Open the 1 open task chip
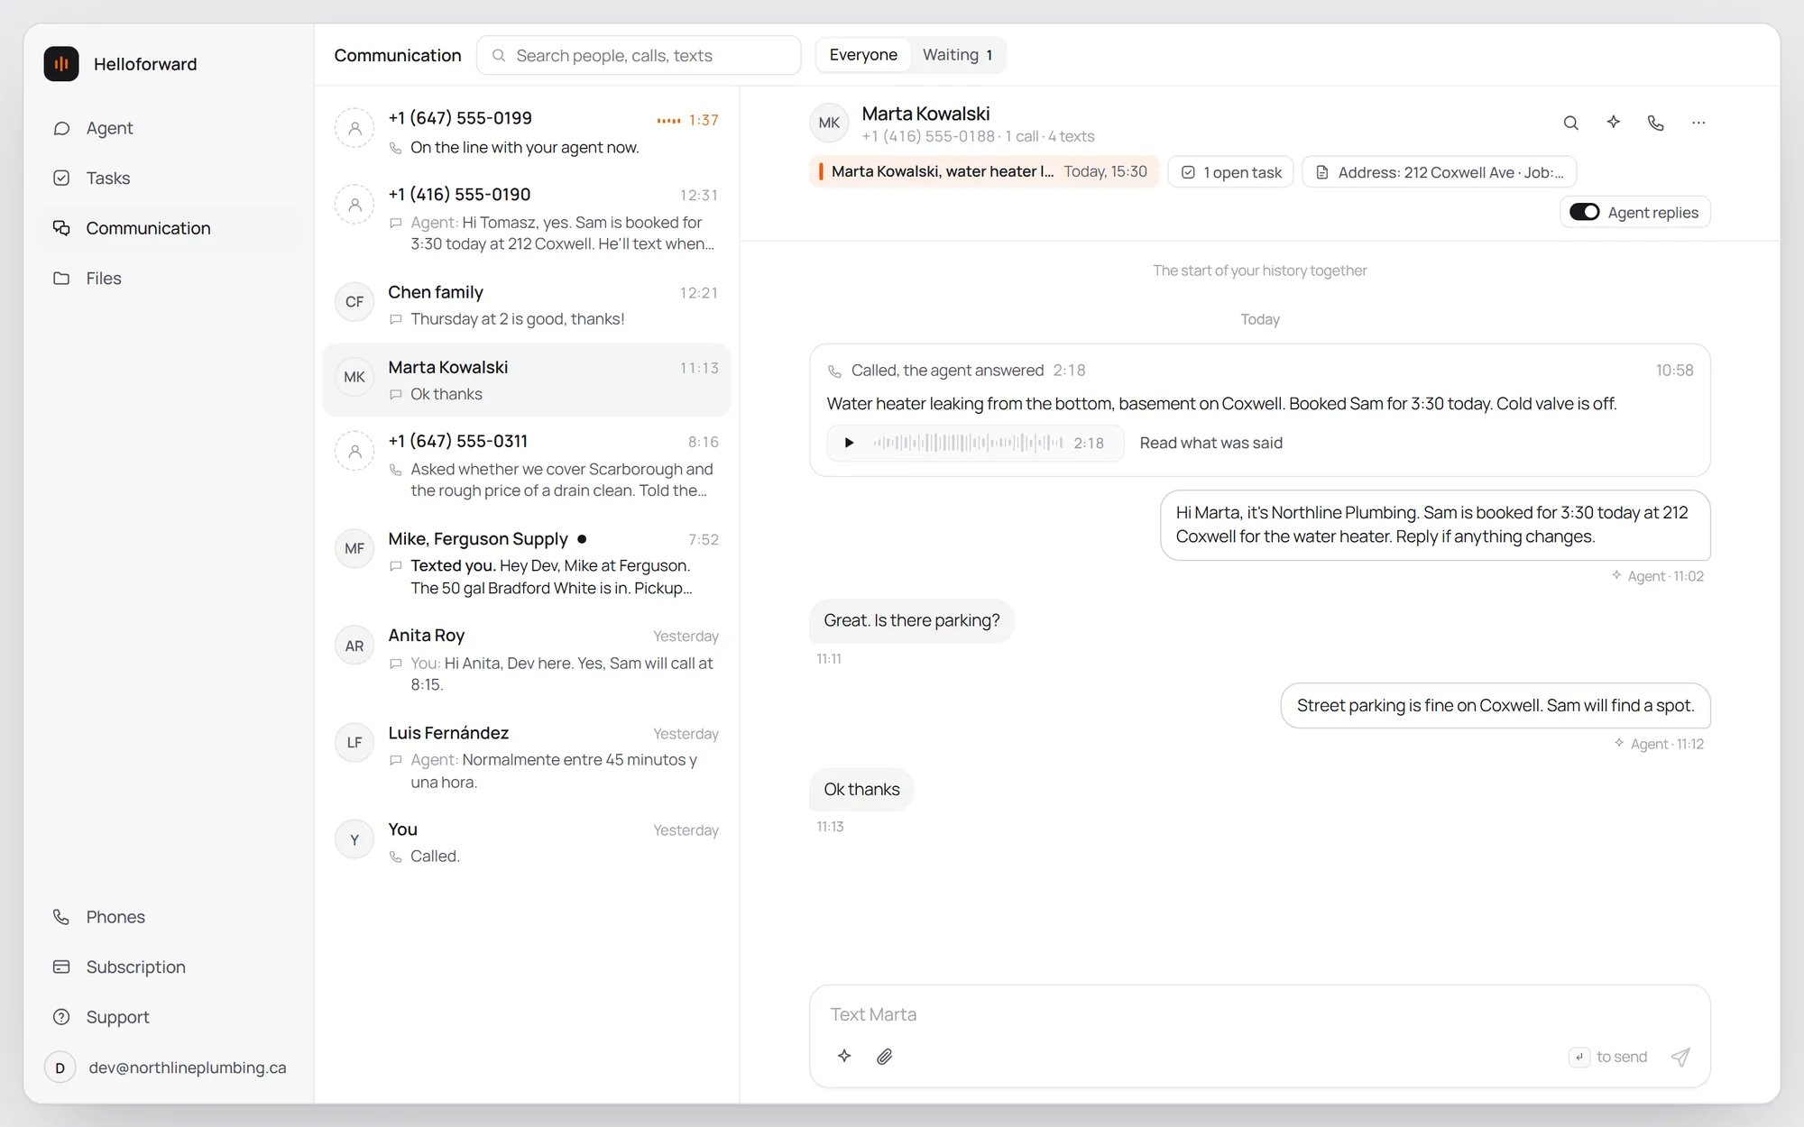1804x1127 pixels. pos(1231,172)
